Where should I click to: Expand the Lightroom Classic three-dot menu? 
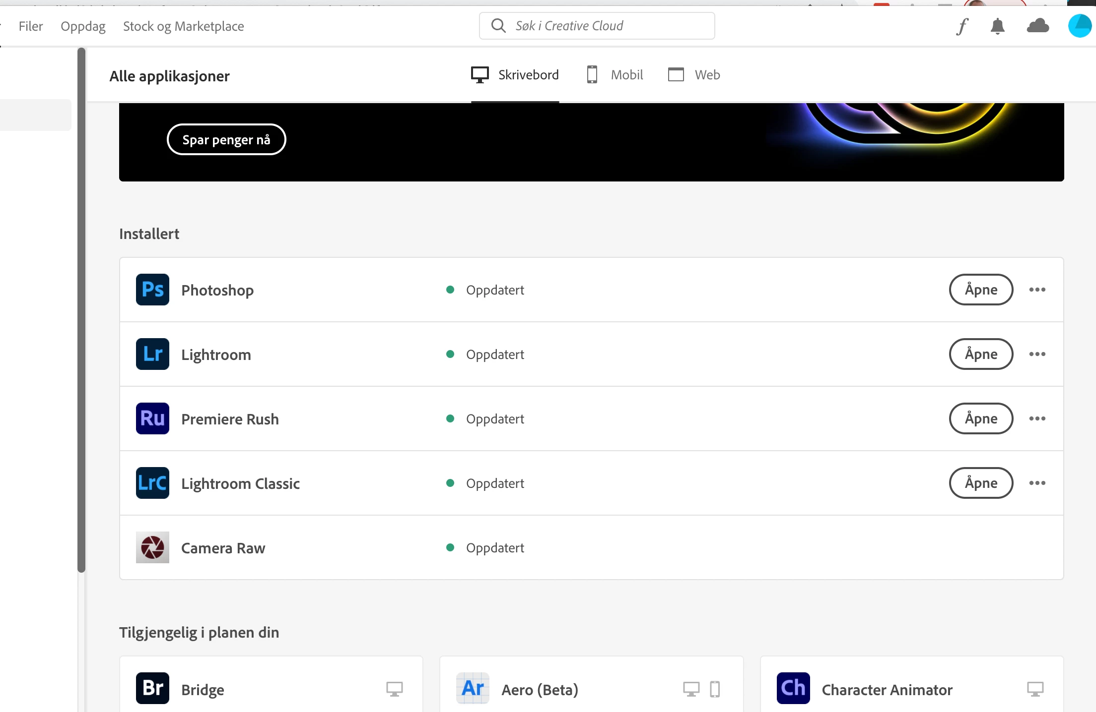click(1037, 483)
